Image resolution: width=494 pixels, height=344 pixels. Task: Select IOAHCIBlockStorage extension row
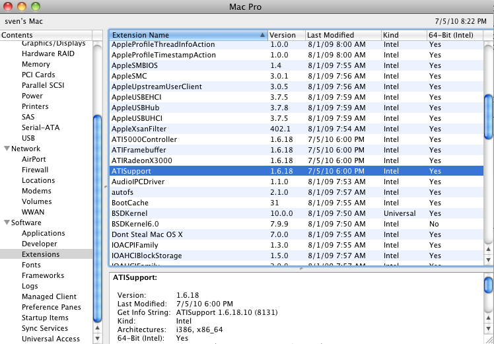297,256
